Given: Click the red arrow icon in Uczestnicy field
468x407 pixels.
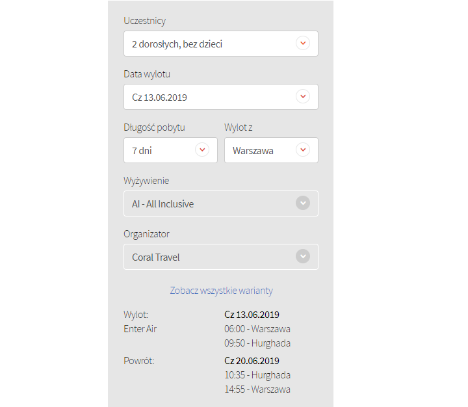Looking at the screenshot, I should [303, 44].
